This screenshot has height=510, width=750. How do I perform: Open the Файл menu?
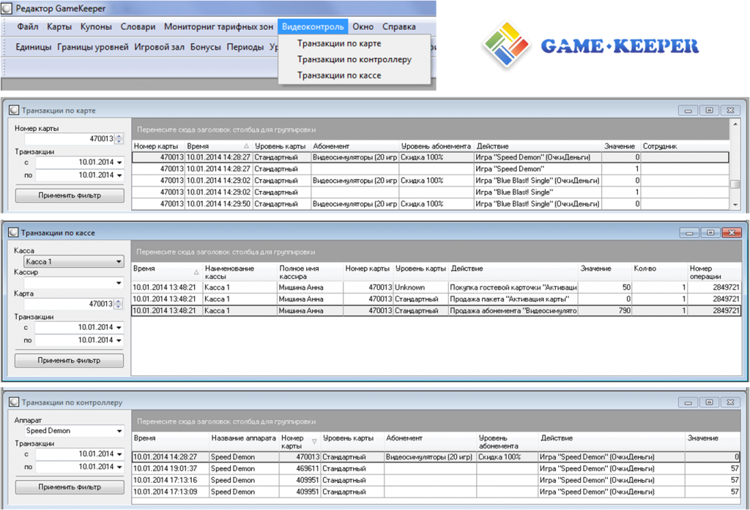[28, 27]
